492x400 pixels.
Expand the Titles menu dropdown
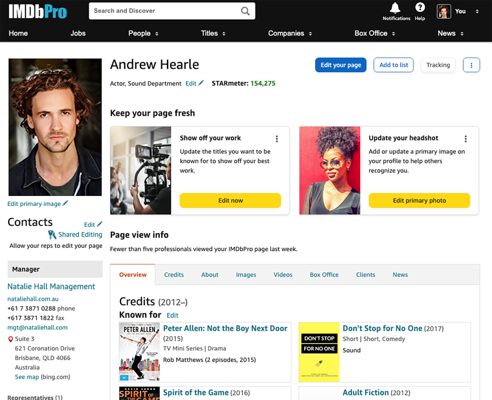point(224,34)
